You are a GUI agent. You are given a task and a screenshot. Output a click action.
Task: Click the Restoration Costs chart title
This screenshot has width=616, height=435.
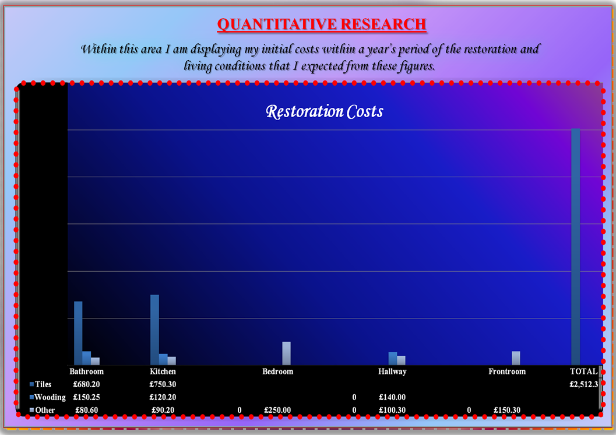pos(325,111)
